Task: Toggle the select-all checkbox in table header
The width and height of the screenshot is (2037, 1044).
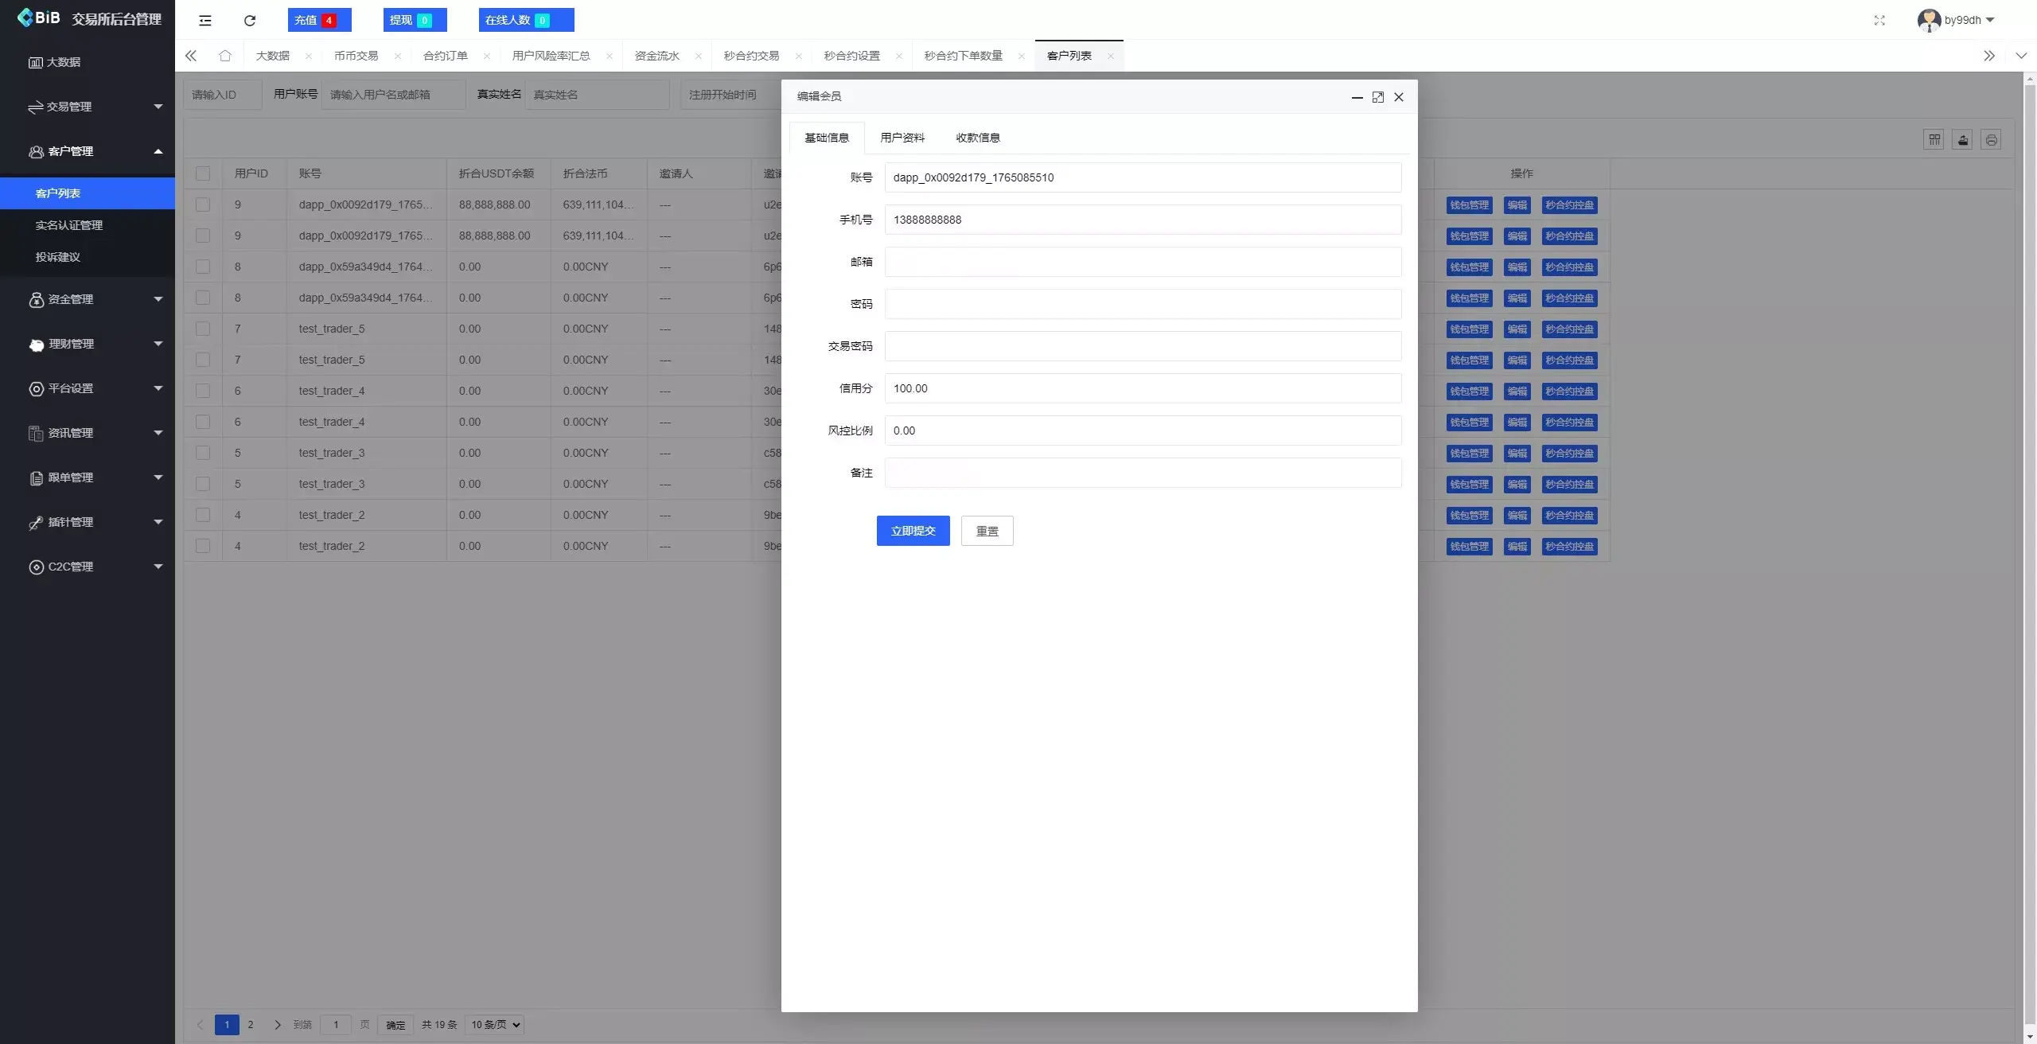Action: tap(203, 173)
